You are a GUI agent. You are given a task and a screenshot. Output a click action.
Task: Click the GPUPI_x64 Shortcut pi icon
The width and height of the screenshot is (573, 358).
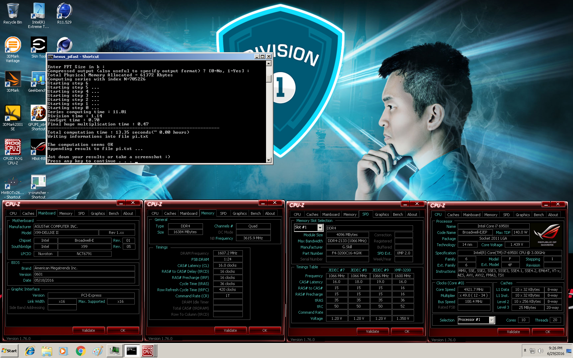38,118
